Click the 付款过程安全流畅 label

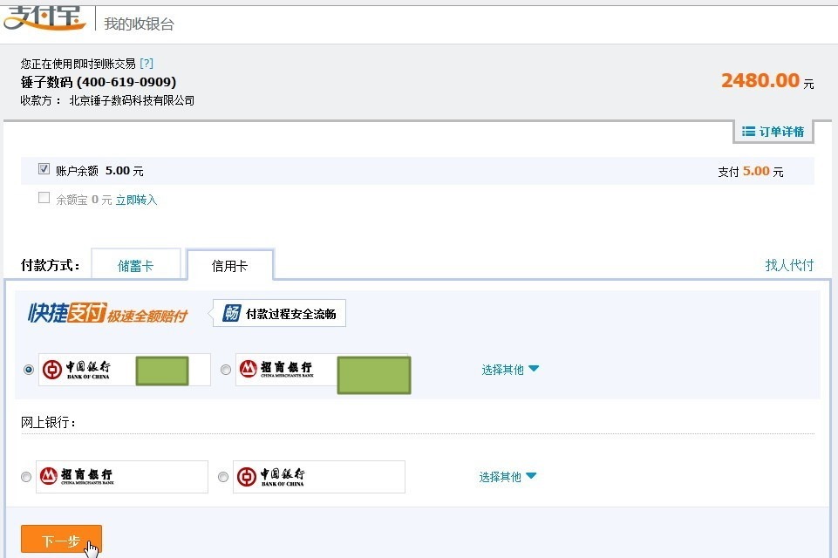click(x=290, y=314)
